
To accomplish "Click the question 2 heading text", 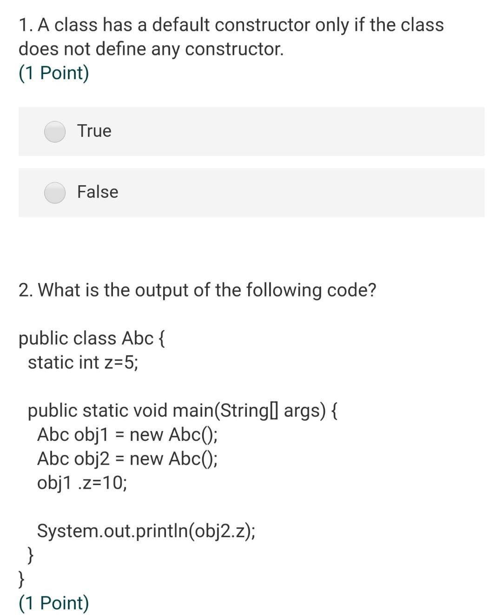I will pos(199,290).
